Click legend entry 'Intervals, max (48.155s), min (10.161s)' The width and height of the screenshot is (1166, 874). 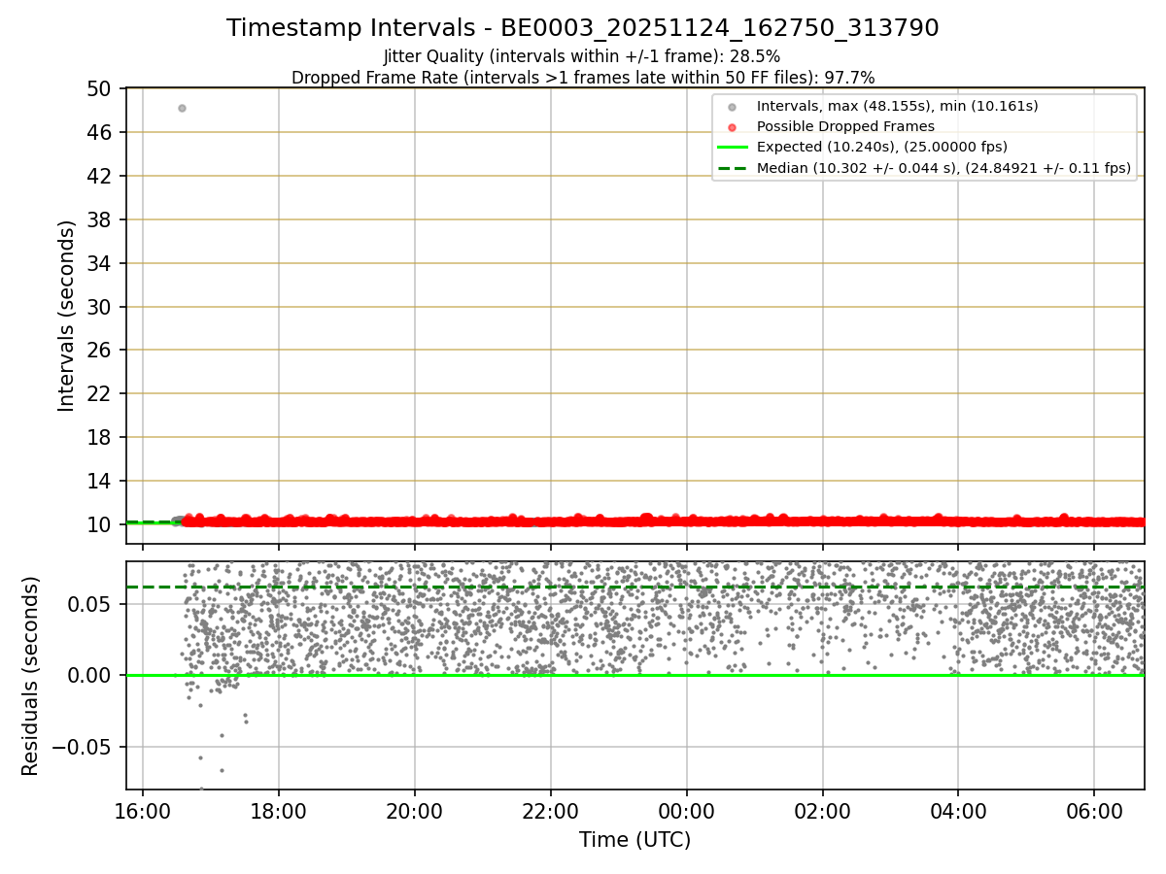click(897, 106)
